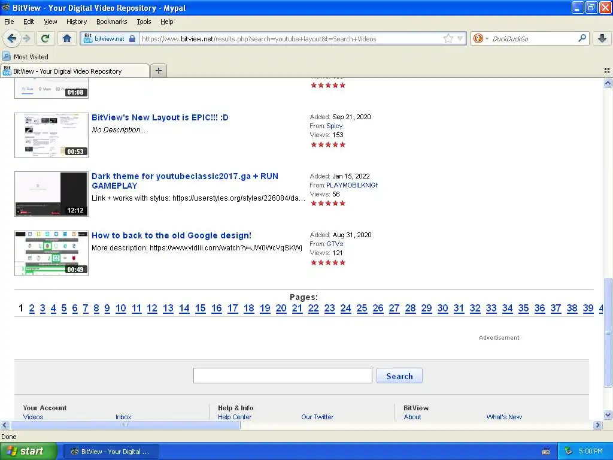
Task: Jump to results page 5
Action: pos(64,308)
